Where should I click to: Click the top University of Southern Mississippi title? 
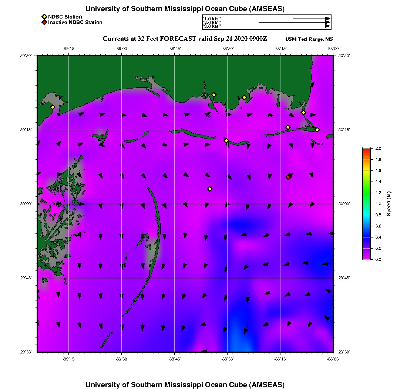185,9
